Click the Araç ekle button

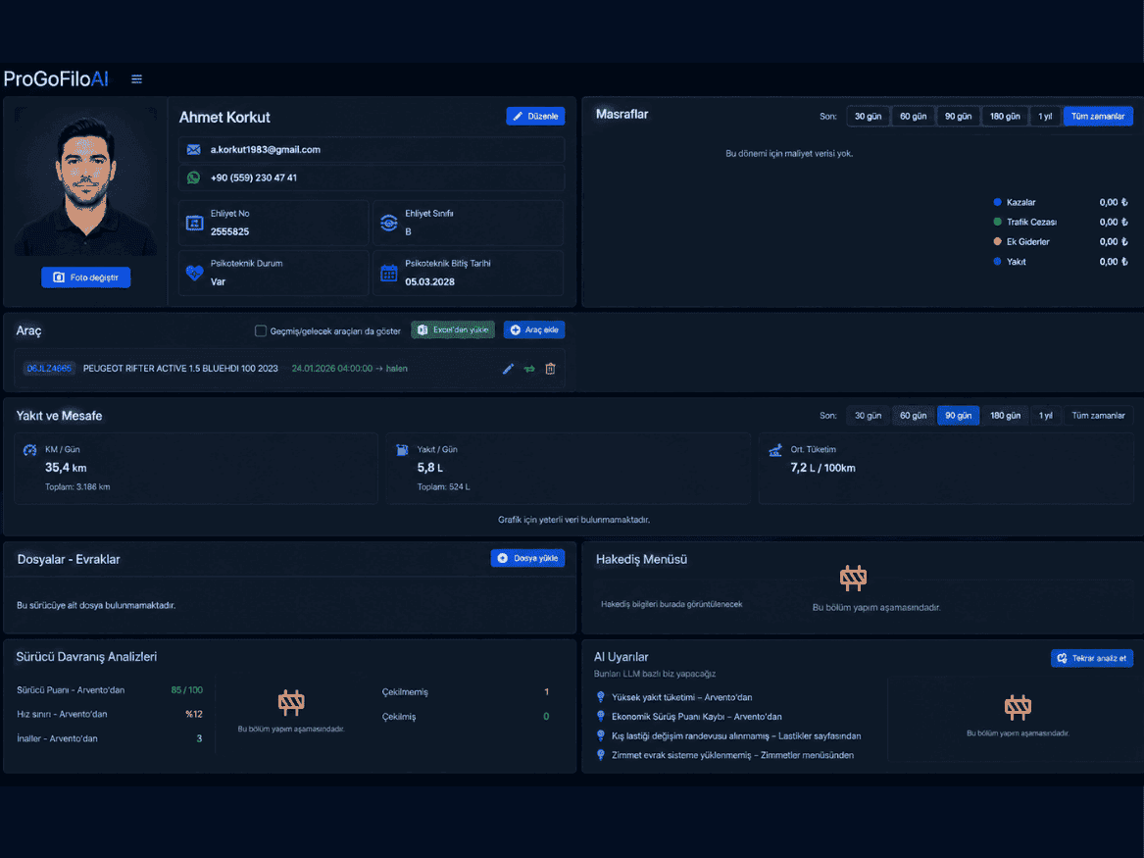point(534,329)
